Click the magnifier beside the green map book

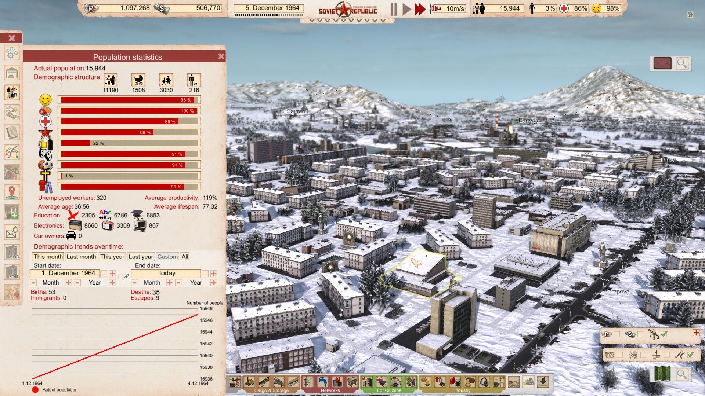[682, 374]
